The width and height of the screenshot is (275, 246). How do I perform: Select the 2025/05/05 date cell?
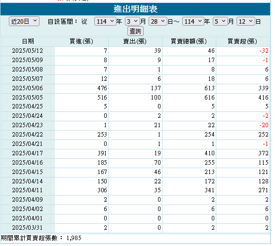pyautogui.click(x=28, y=98)
